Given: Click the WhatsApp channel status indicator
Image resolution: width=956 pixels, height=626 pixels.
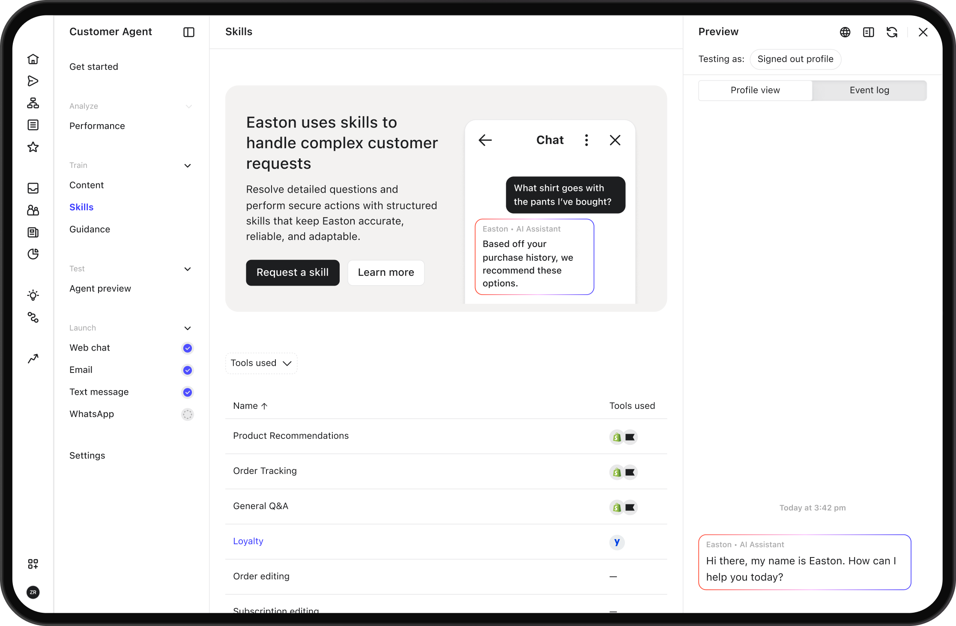Looking at the screenshot, I should [x=187, y=414].
